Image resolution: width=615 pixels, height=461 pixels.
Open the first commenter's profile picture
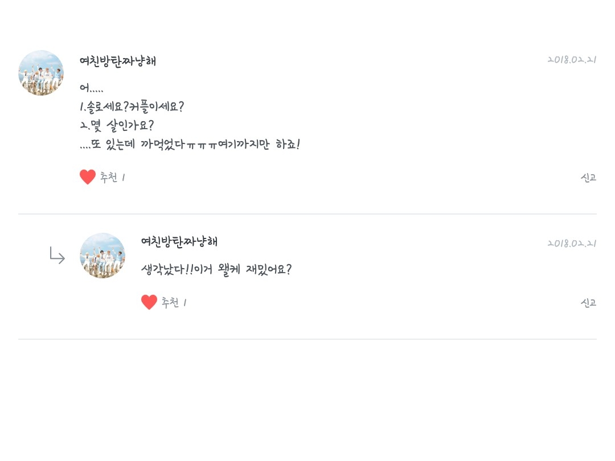[x=41, y=73]
